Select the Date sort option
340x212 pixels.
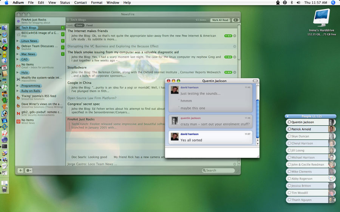(79, 25)
